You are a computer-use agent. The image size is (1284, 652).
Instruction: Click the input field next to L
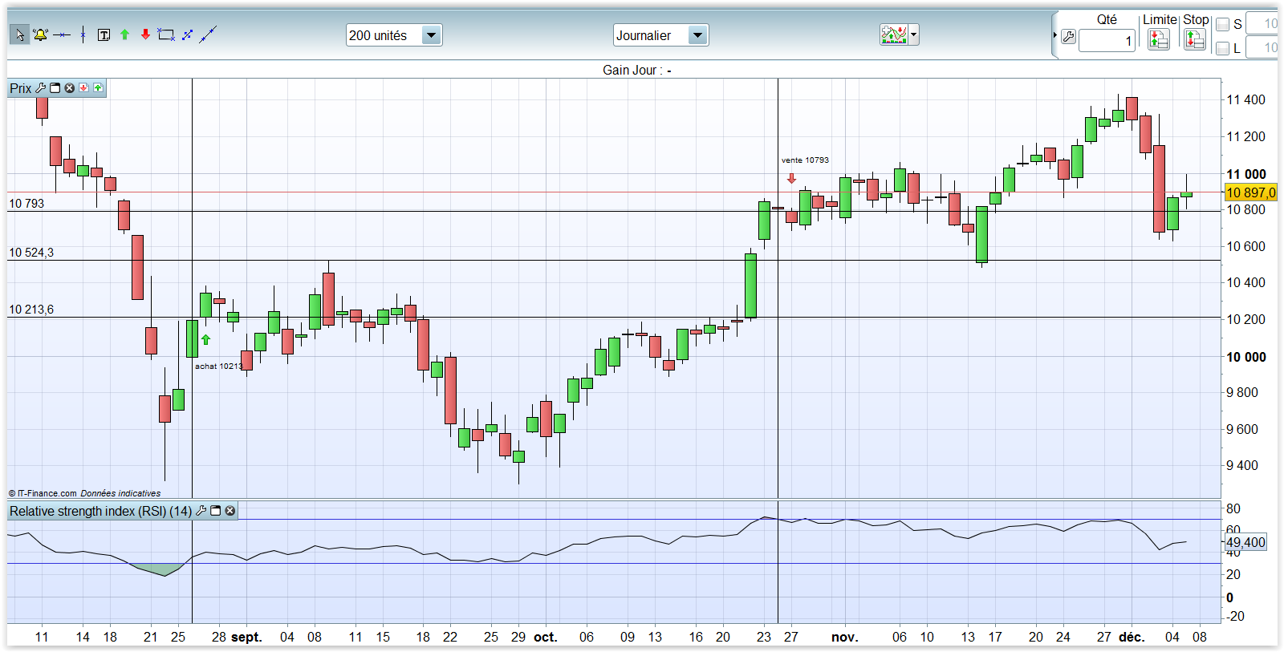(x=1262, y=48)
